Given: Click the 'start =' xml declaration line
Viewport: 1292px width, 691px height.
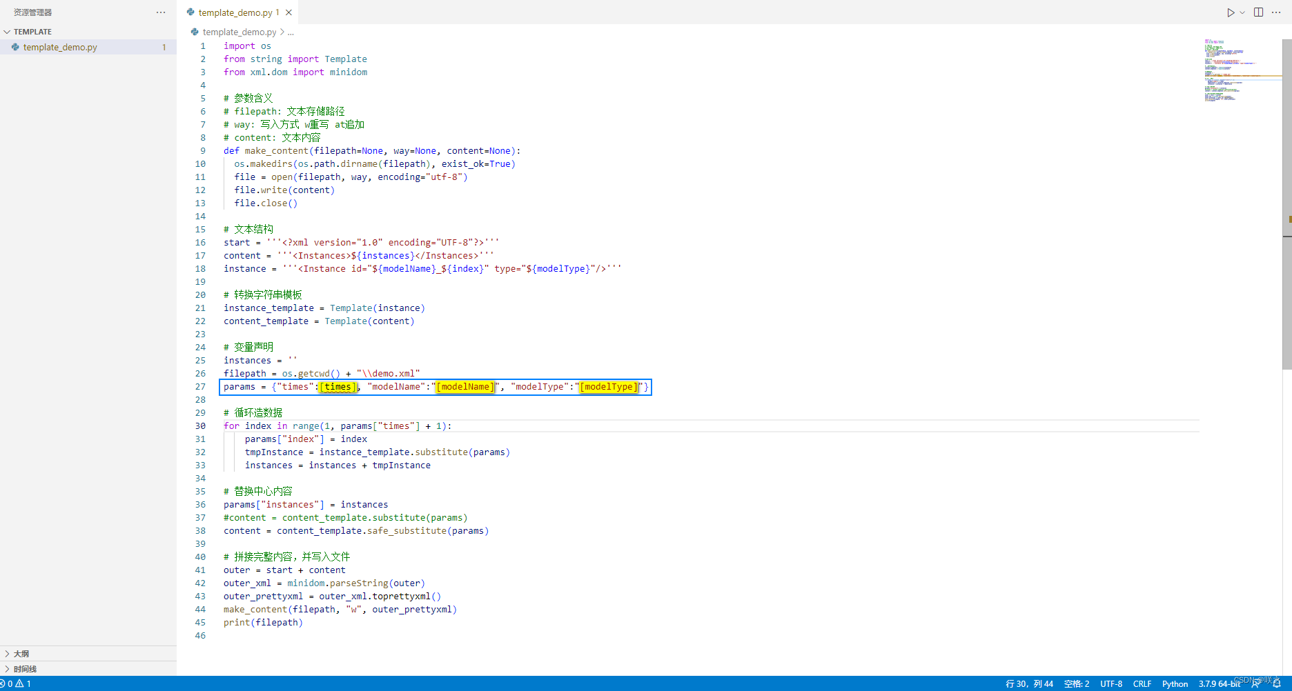Looking at the screenshot, I should tap(361, 242).
